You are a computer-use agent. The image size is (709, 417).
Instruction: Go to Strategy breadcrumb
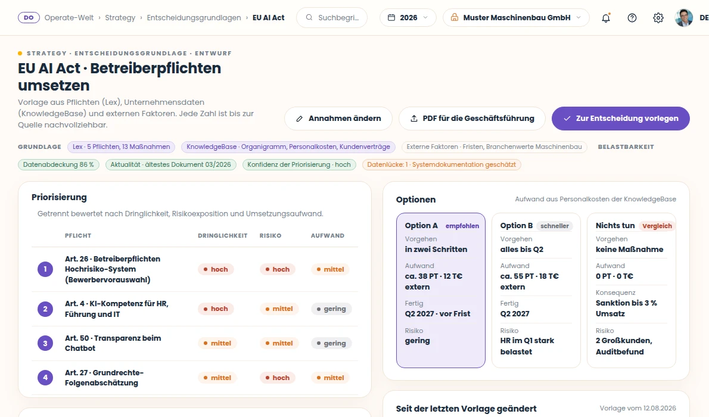pyautogui.click(x=120, y=18)
